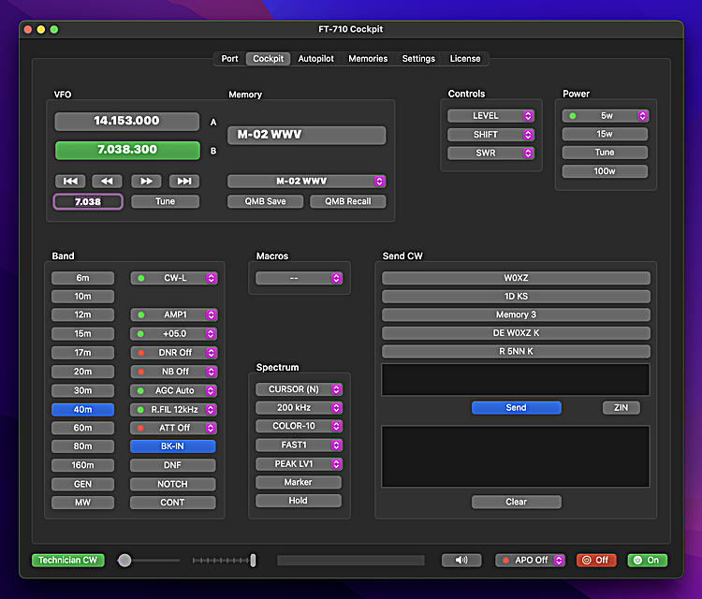Image resolution: width=702 pixels, height=599 pixels.
Task: Open the NB Off dropdown
Action: [174, 372]
